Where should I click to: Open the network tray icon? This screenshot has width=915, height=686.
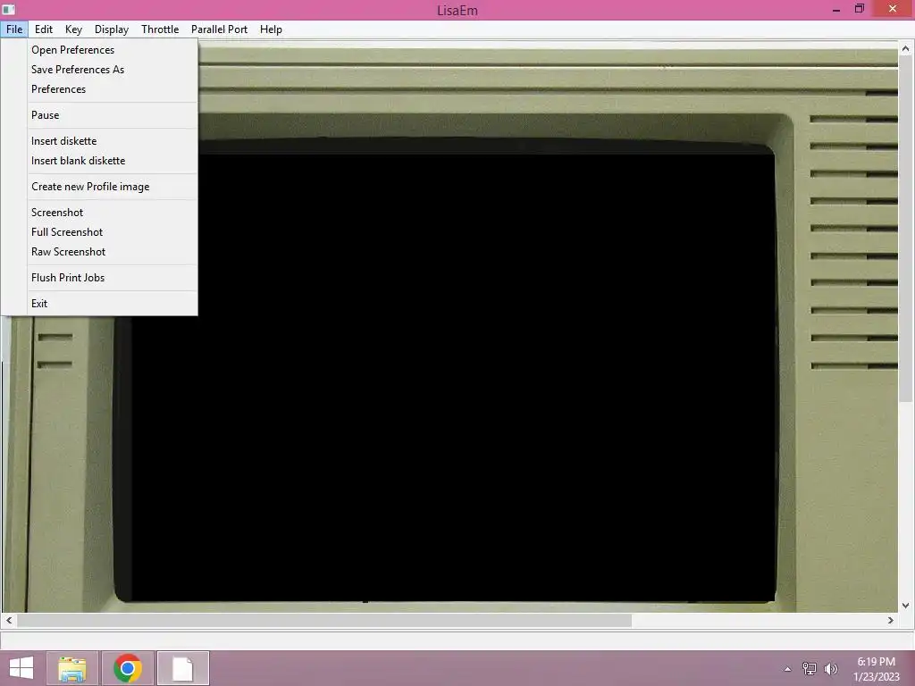point(810,669)
